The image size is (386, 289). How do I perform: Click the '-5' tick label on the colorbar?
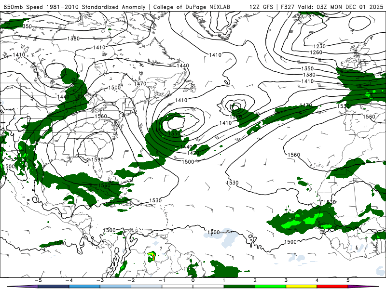click(38, 280)
